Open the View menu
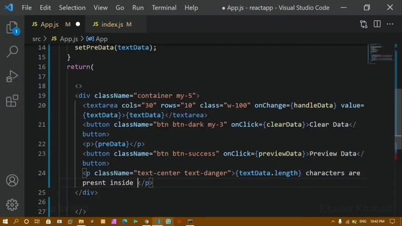Screen dimensions: 402x226 (x=100, y=8)
